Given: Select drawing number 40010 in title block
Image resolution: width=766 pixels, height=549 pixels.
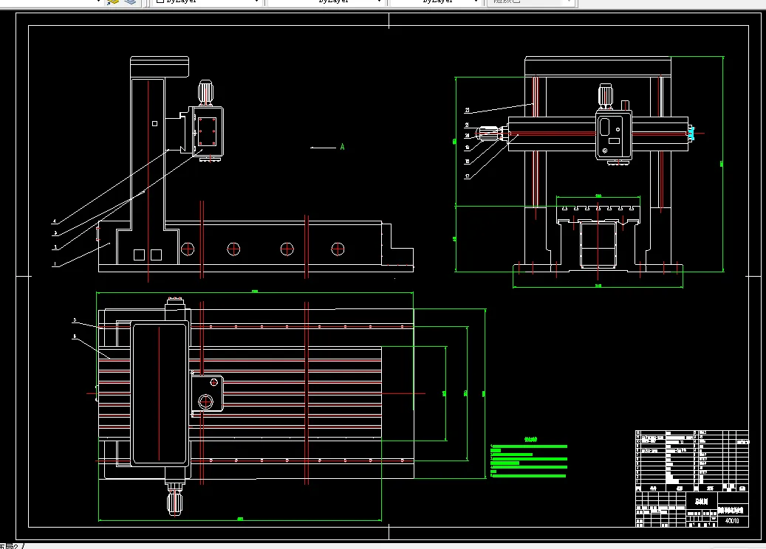Looking at the screenshot, I should click(732, 521).
